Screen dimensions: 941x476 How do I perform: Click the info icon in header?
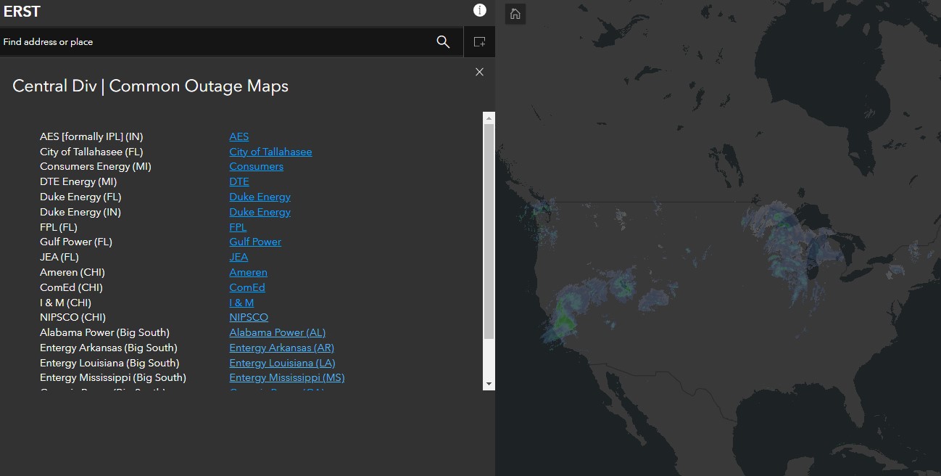tap(479, 10)
